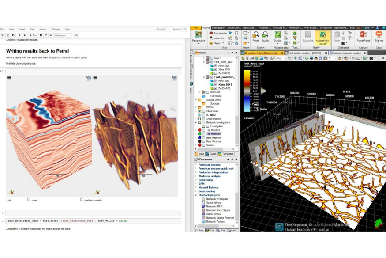Image resolution: width=386 pixels, height=258 pixels.
Task: Toggle Inline 3526 checkbox
Action: [216, 66]
